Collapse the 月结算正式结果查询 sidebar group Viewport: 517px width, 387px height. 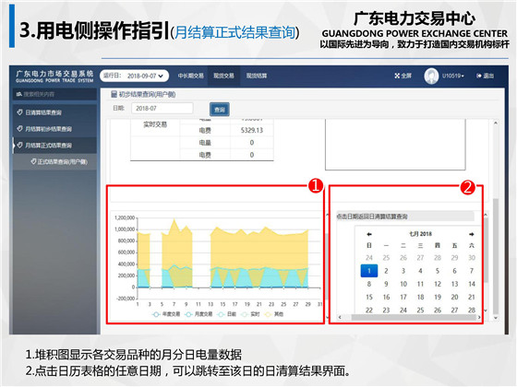[x=54, y=146]
